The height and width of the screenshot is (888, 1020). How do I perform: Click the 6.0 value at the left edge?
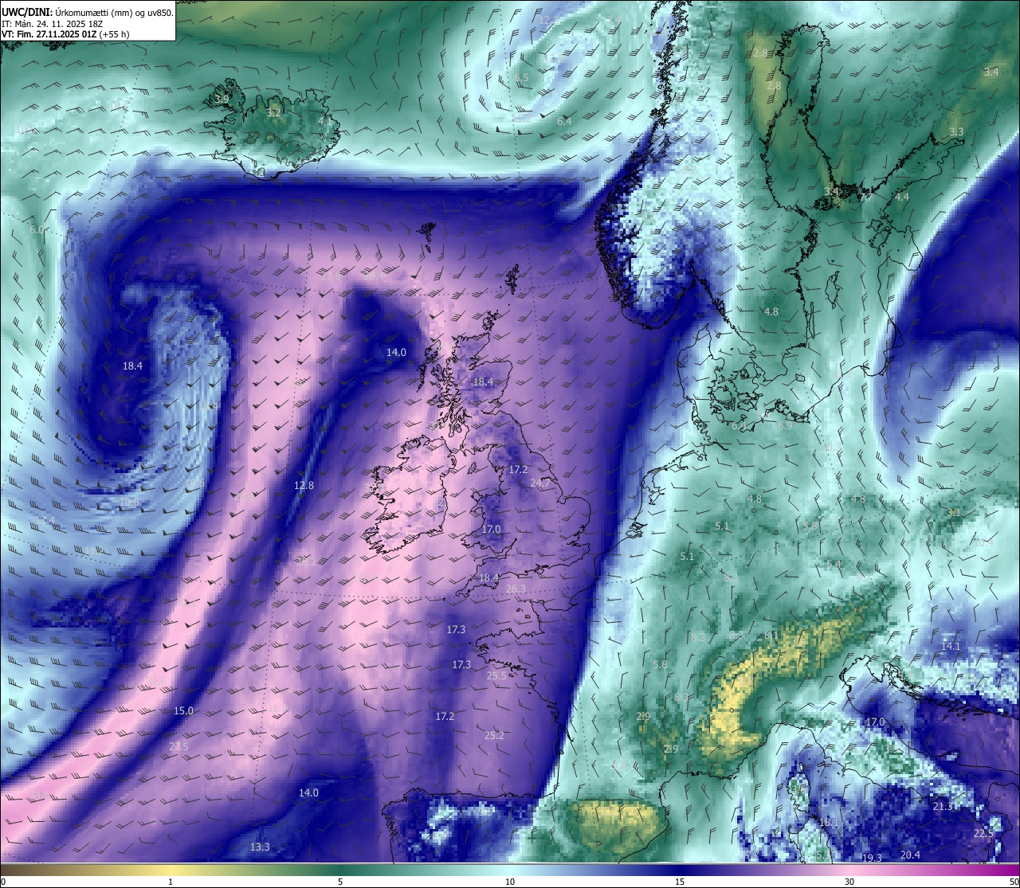pyautogui.click(x=37, y=229)
